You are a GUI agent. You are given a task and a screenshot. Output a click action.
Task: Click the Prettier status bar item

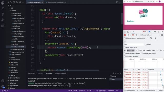click(111, 91)
